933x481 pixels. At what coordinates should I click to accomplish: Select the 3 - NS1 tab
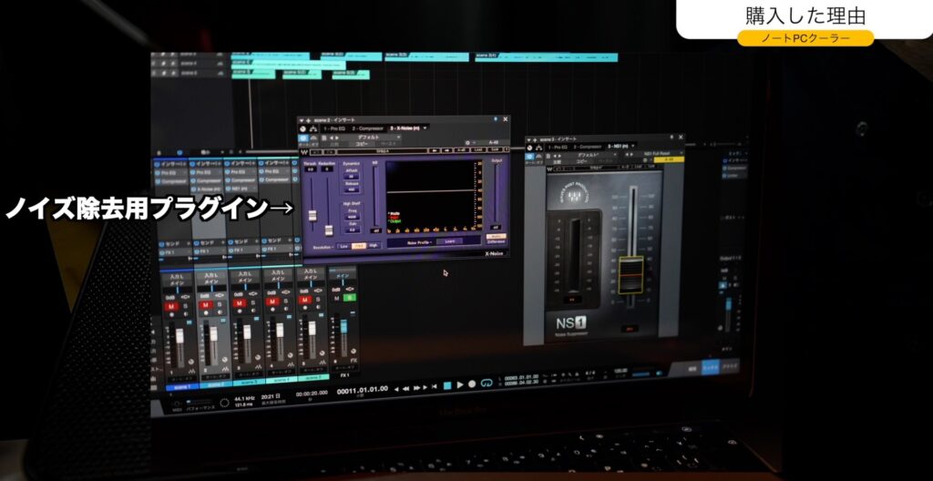[x=618, y=147]
